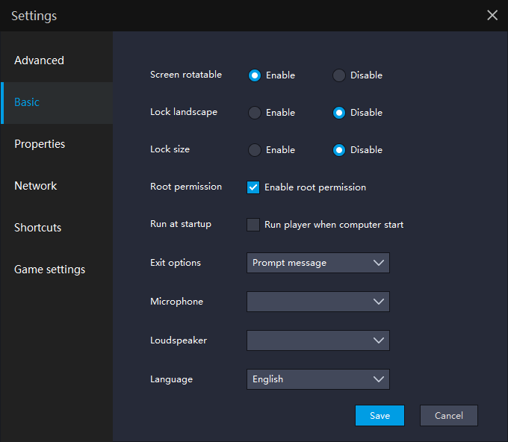Open the Microphone device dropdown
508x442 pixels.
coord(317,302)
